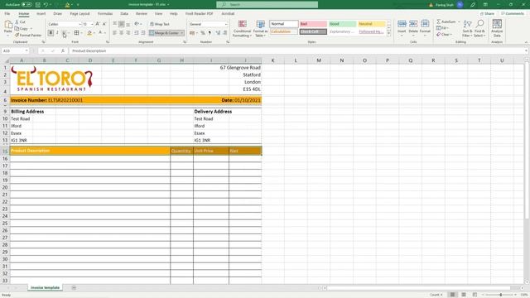The height and width of the screenshot is (298, 530).
Task: Click Align Right button
Action: [x=128, y=33]
